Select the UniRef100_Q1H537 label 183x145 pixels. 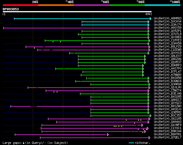pyautogui.click(x=168, y=62)
